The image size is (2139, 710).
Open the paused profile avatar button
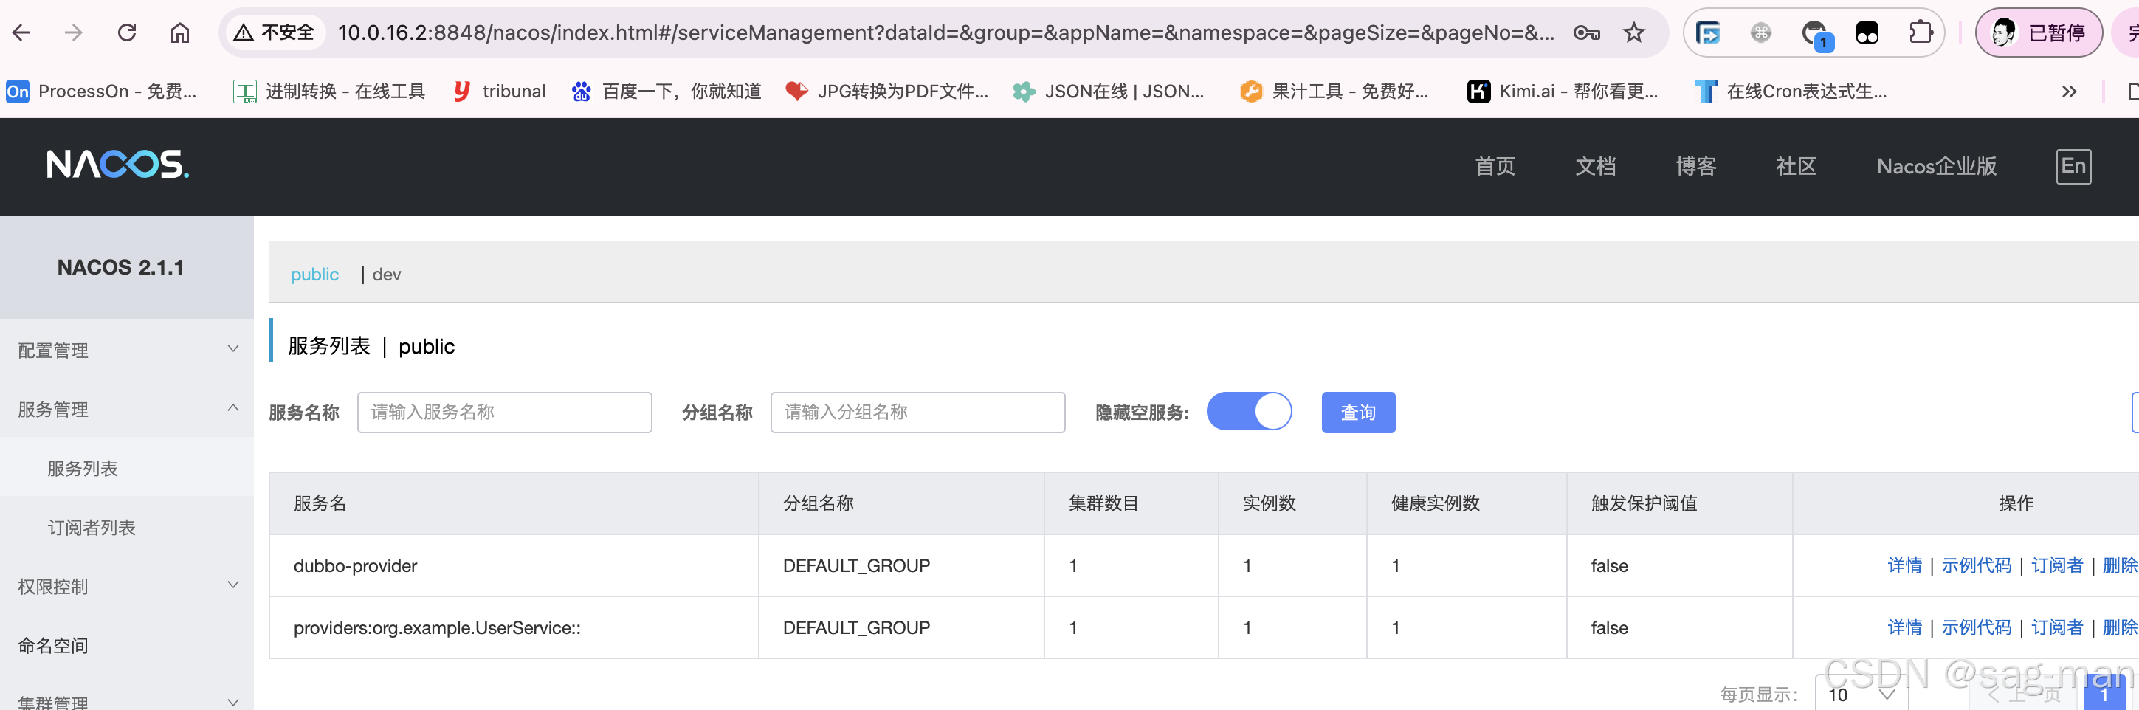point(2039,32)
